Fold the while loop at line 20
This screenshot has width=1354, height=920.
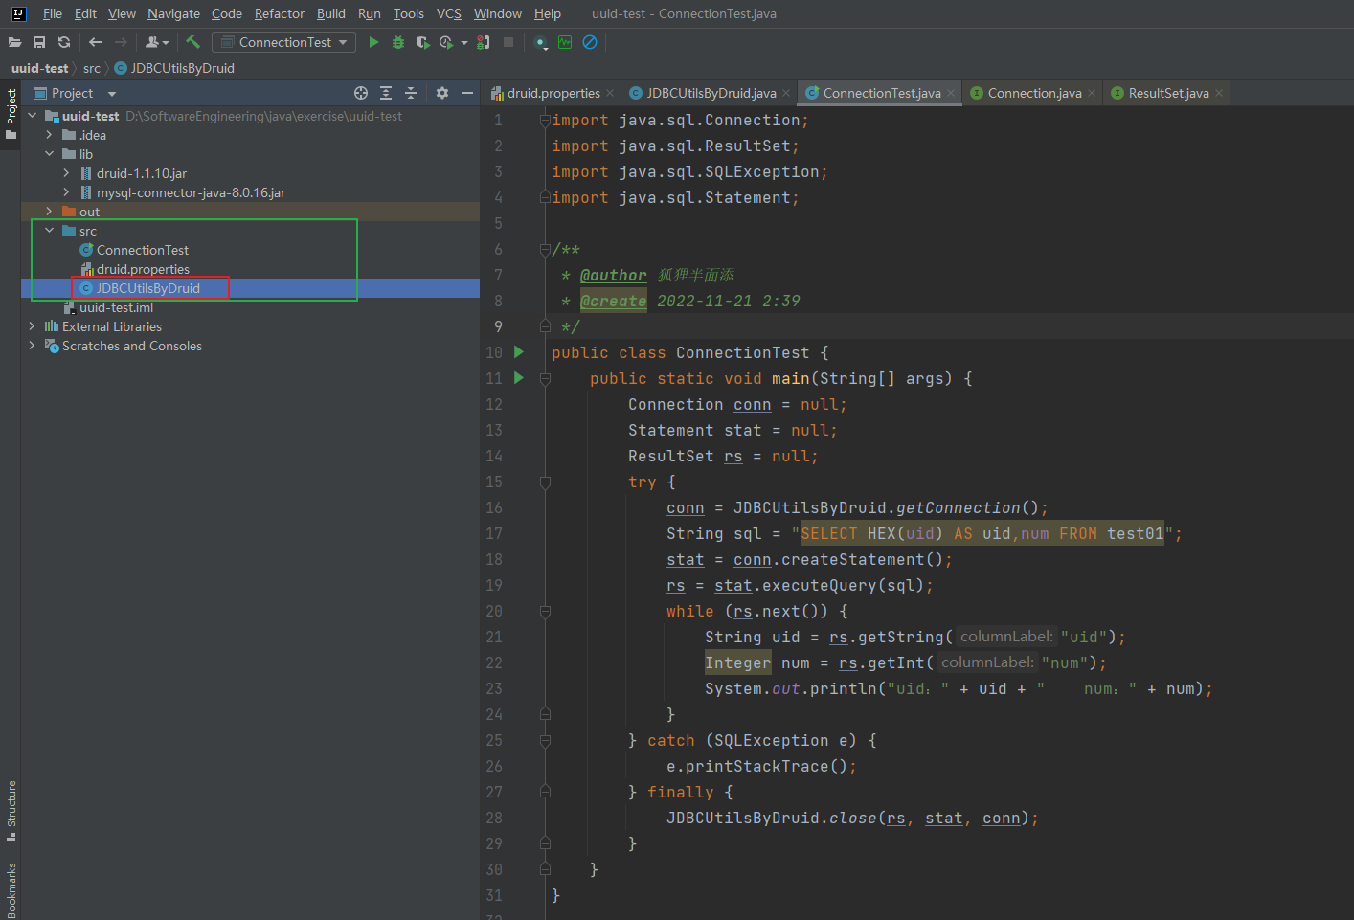point(545,611)
